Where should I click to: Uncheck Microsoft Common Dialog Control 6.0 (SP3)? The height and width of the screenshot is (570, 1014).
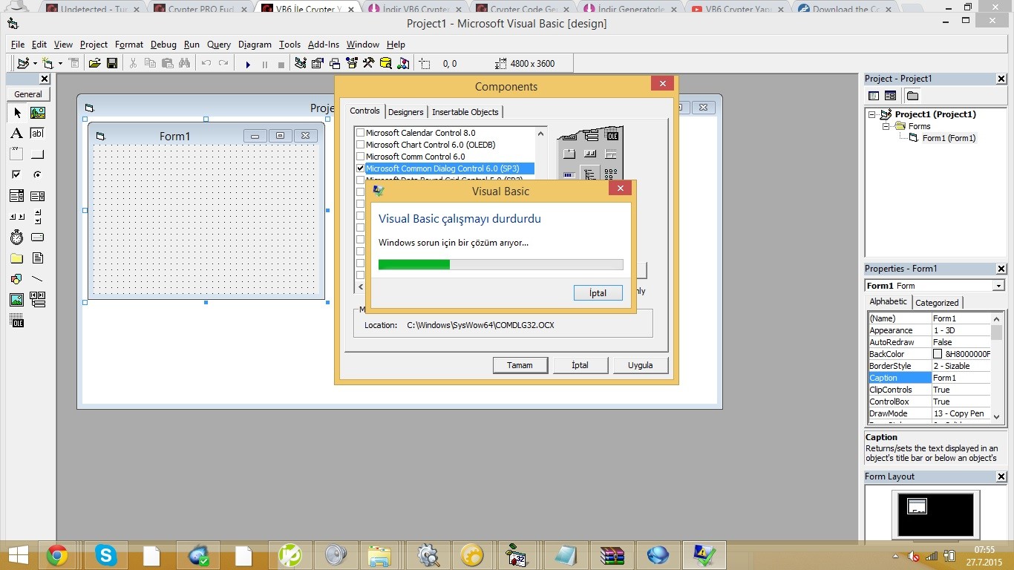[361, 168]
